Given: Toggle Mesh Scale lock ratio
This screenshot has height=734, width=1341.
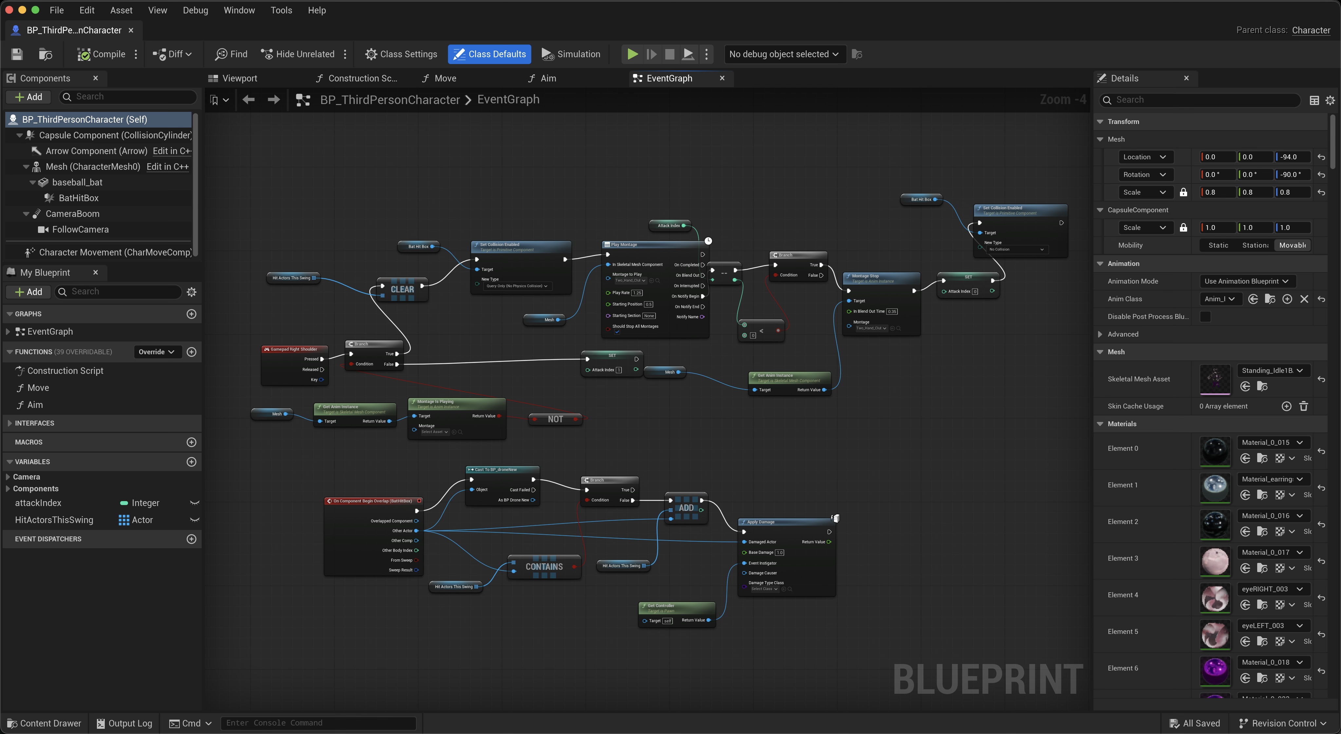Looking at the screenshot, I should pos(1183,192).
